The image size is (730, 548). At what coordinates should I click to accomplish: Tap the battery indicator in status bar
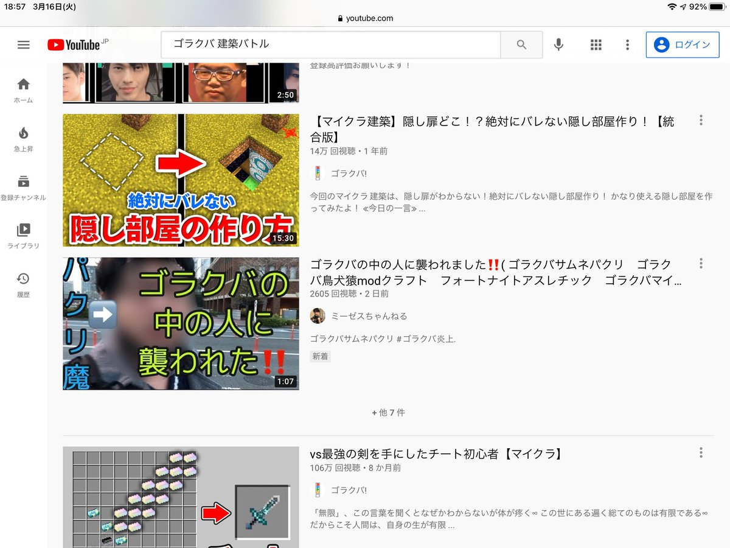click(717, 7)
